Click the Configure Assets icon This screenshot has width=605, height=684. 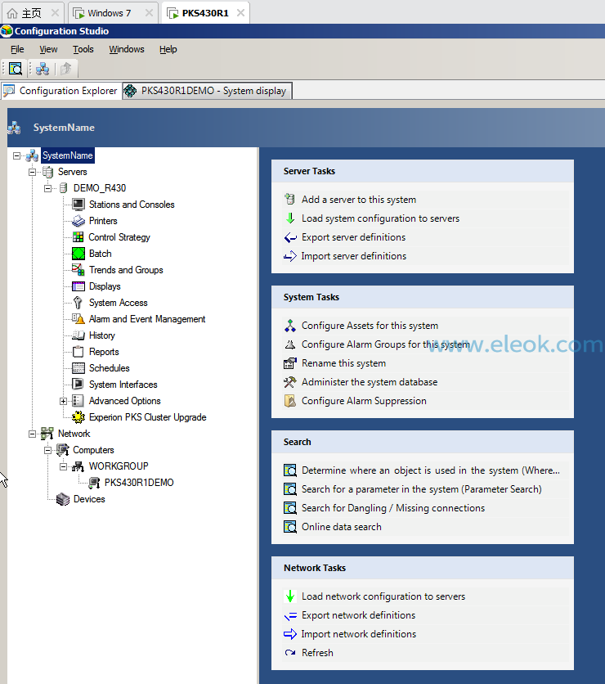290,326
